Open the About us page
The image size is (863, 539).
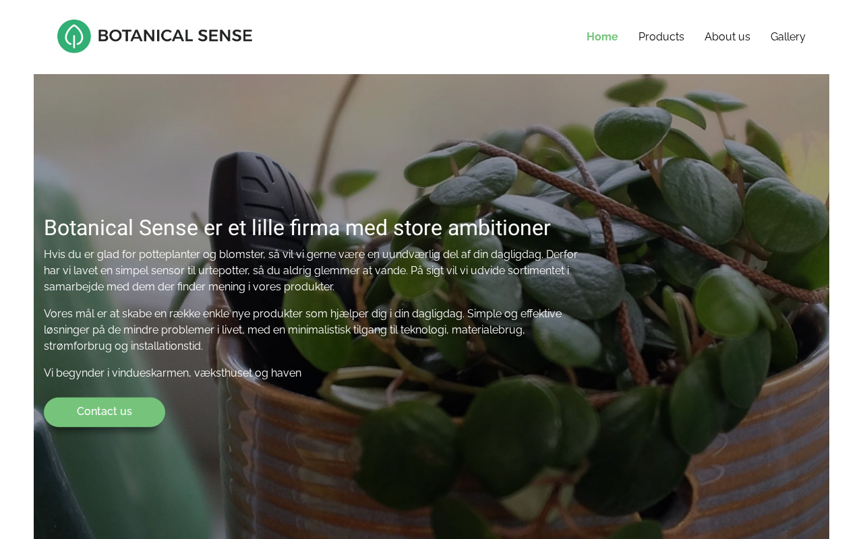coord(727,37)
